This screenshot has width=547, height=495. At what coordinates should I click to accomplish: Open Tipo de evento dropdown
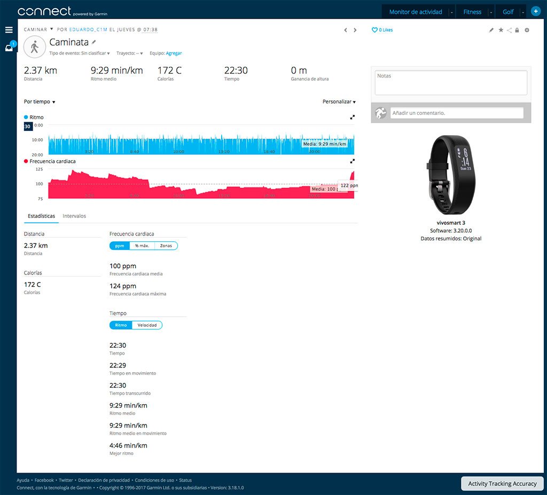(80, 53)
